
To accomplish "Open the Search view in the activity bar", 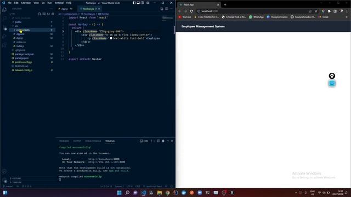I will (4, 19).
